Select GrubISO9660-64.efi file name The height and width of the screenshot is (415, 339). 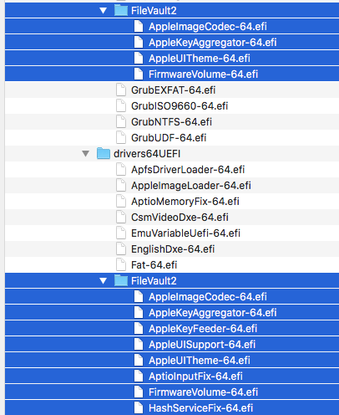[x=180, y=106]
